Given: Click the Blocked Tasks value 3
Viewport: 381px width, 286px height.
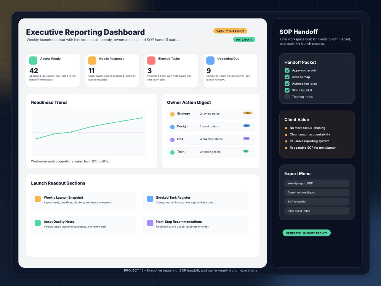Looking at the screenshot, I should 149,71.
